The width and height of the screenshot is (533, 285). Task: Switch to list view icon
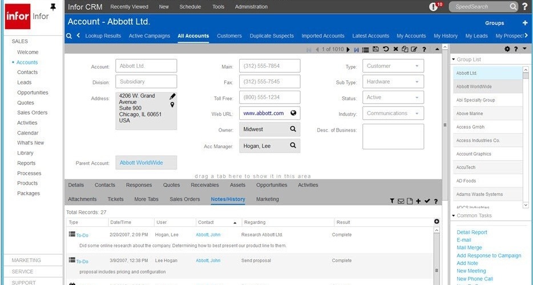tap(365, 50)
